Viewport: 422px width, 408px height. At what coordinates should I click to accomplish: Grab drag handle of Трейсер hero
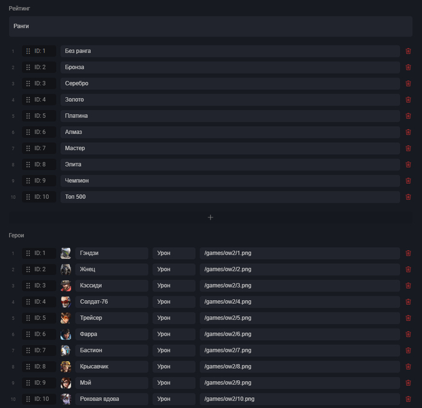pyautogui.click(x=28, y=318)
